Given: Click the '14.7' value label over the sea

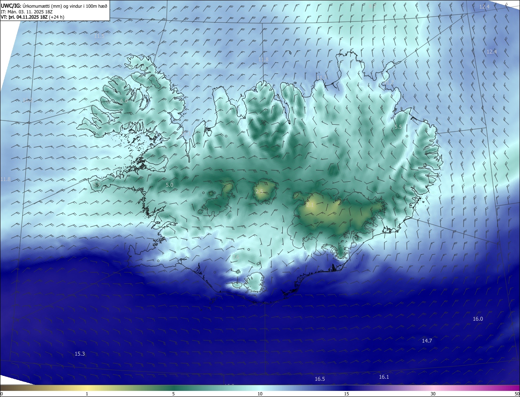Looking at the screenshot, I should pos(427,341).
